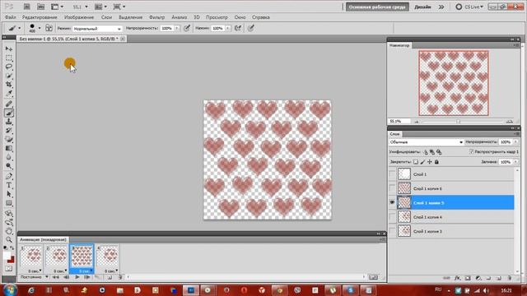Open layer fill (Заливка) dropdown arrow
The width and height of the screenshot is (527, 296).
click(515, 162)
